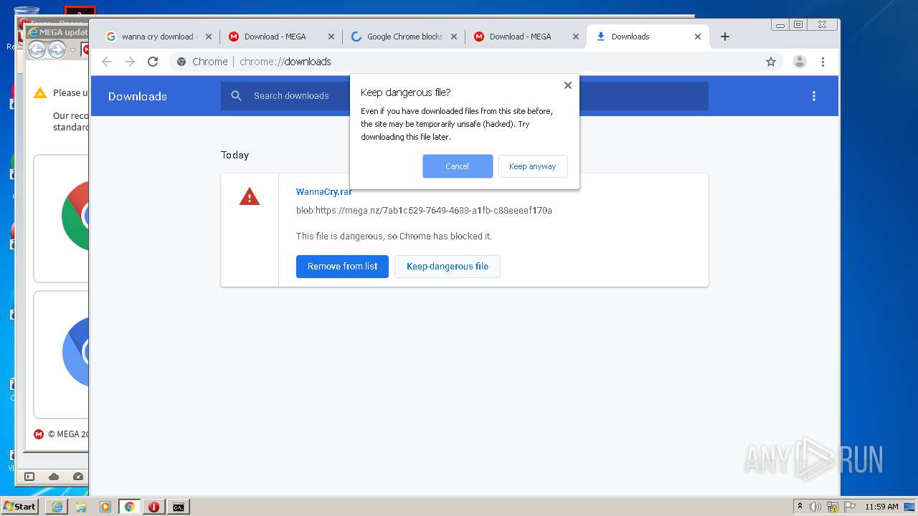918x516 pixels.
Task: Click the yellow warning icon in IE window
Action: (x=40, y=92)
